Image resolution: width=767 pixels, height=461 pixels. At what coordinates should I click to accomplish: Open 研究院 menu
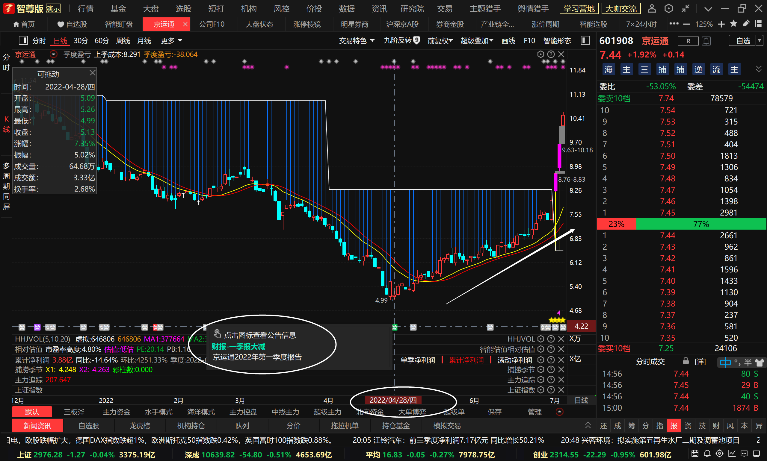point(412,9)
